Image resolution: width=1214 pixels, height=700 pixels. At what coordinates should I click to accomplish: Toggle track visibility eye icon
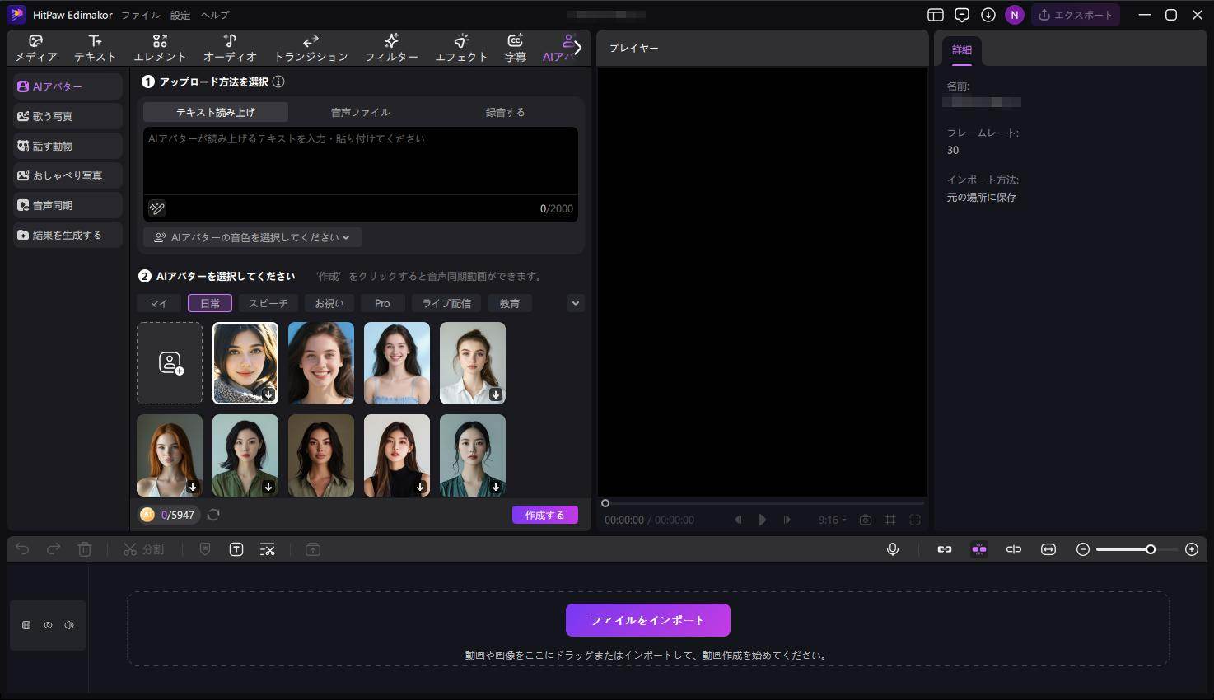[48, 625]
